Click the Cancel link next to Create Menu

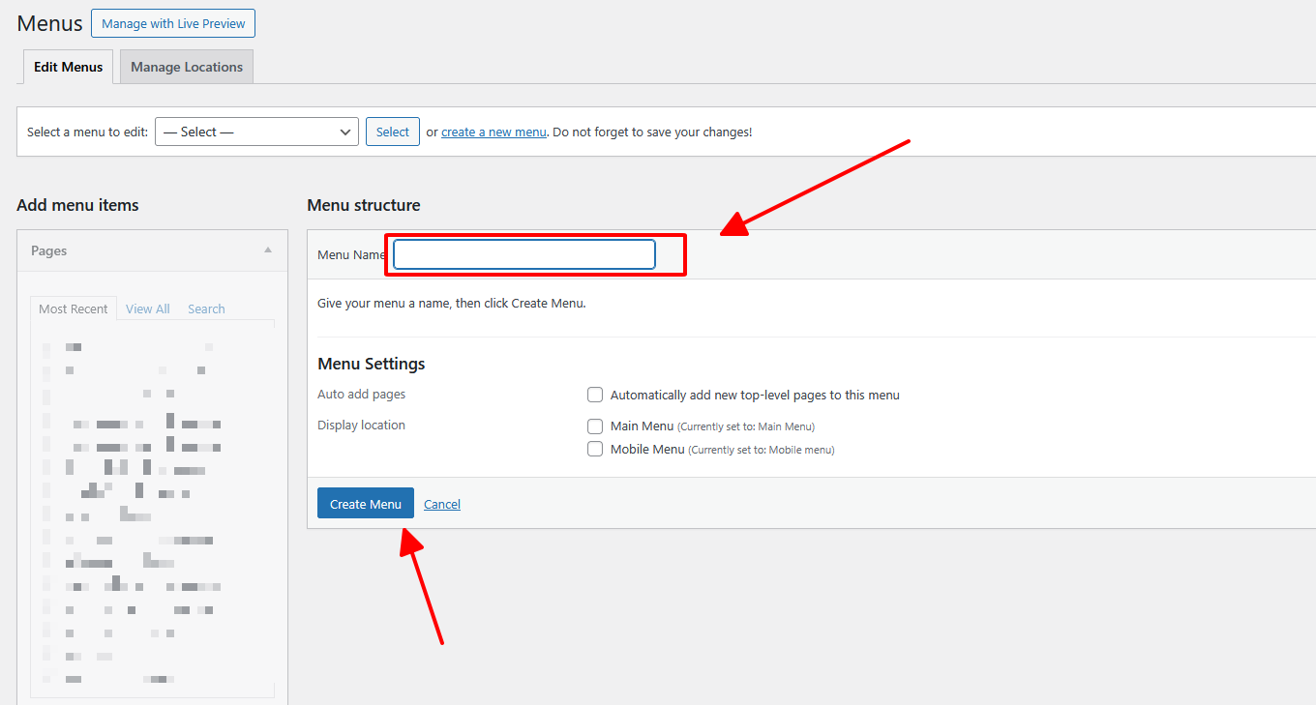coord(442,504)
